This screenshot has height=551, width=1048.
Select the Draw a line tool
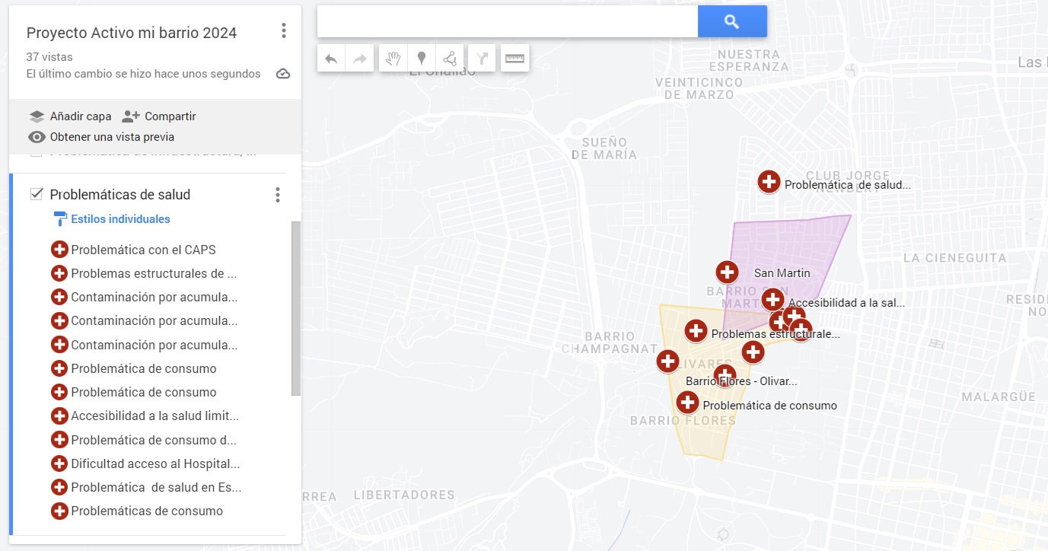451,59
